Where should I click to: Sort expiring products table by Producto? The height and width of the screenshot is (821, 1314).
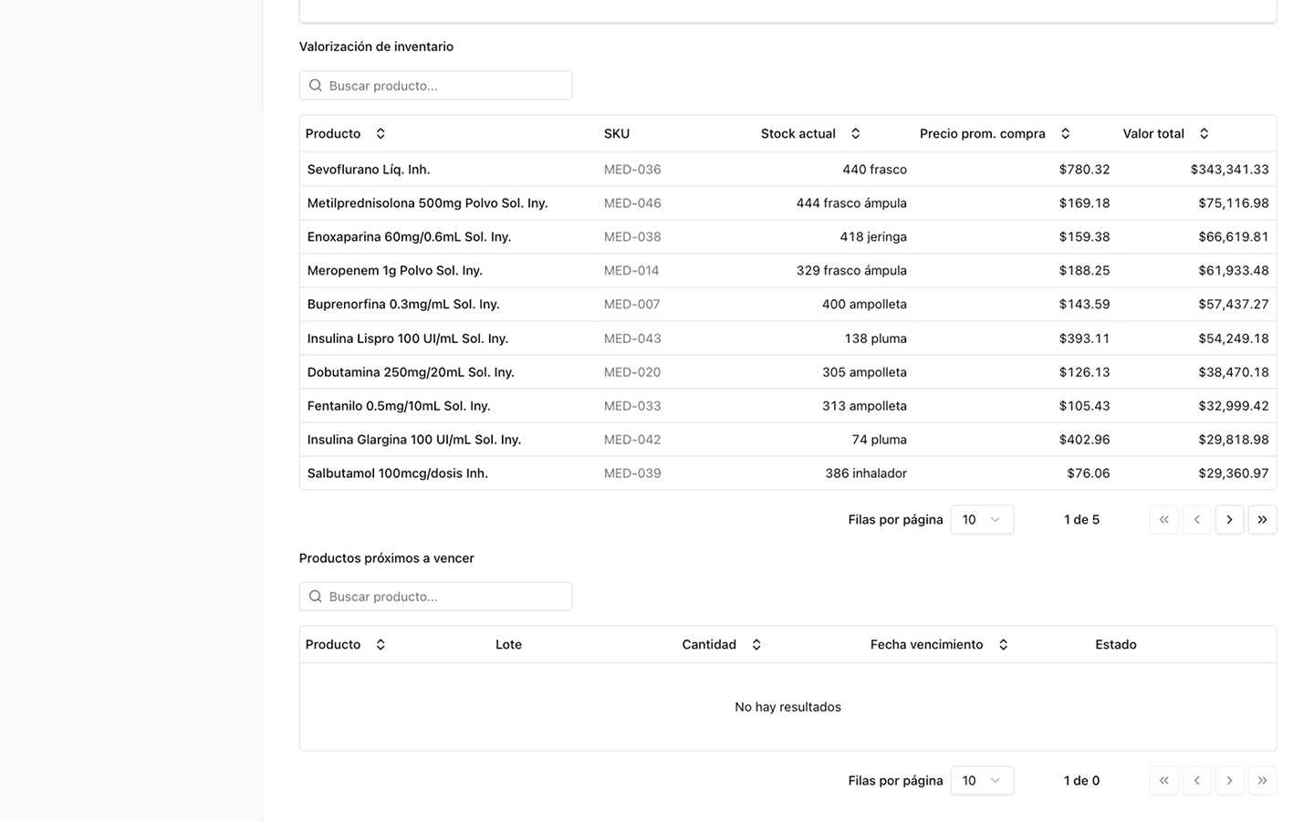click(381, 645)
